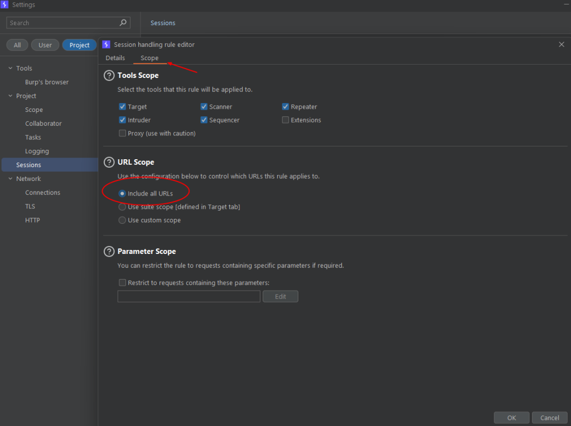Image resolution: width=571 pixels, height=426 pixels.
Task: Collapse the Project tree chevron
Action: point(10,96)
